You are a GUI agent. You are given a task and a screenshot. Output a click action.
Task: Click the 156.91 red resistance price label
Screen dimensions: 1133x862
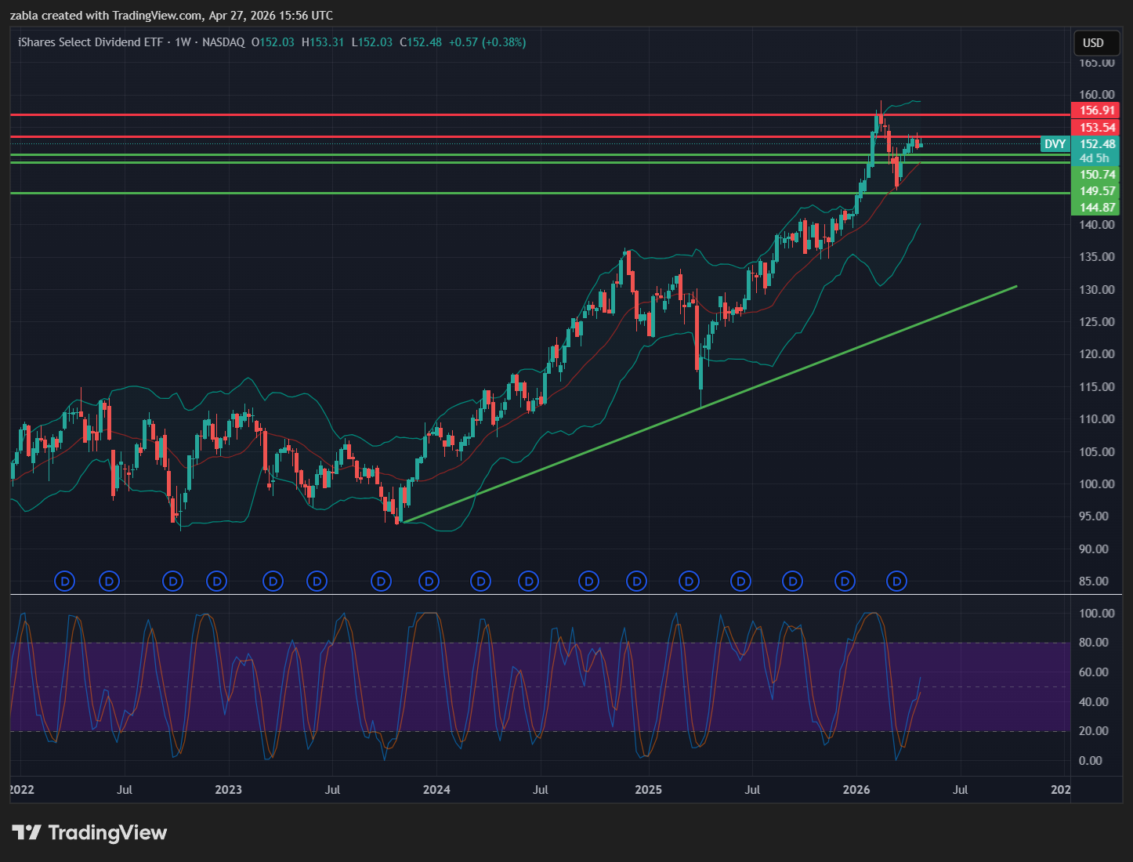(1096, 110)
